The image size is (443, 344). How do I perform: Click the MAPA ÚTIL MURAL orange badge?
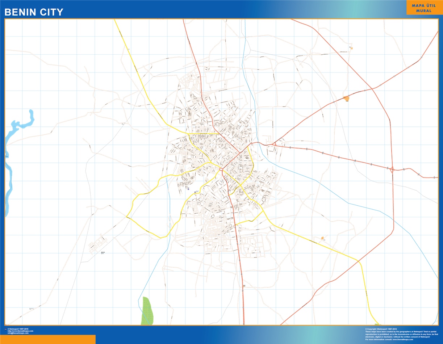(423, 8)
